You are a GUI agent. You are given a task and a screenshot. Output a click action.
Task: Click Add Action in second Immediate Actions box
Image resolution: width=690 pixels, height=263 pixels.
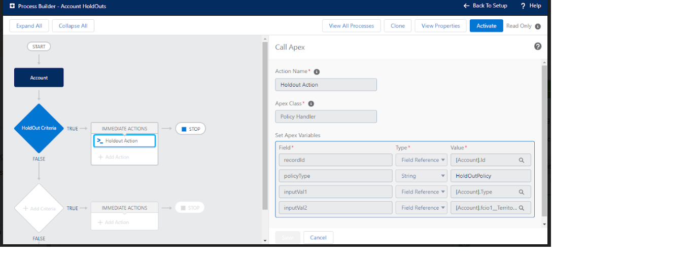click(114, 222)
